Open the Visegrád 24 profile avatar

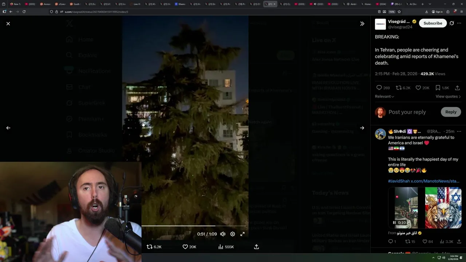(x=380, y=24)
